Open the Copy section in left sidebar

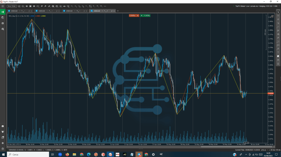(3, 17)
